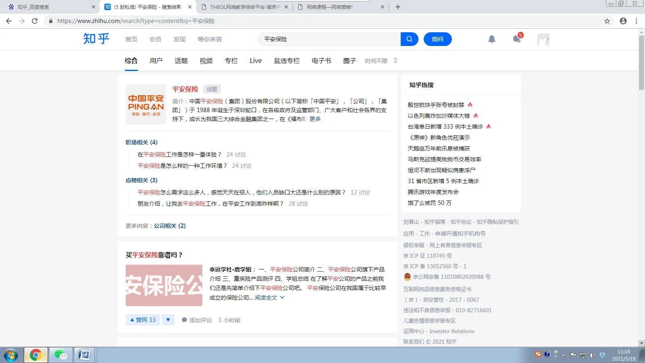Open 发现 in top navigation
The image size is (645, 363).
pyautogui.click(x=179, y=39)
